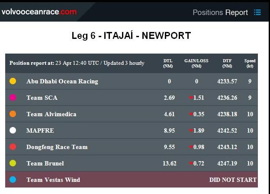Click the Leg 6 Itajaí - Newport heading
This screenshot has height=194, width=270.
pyautogui.click(x=131, y=35)
